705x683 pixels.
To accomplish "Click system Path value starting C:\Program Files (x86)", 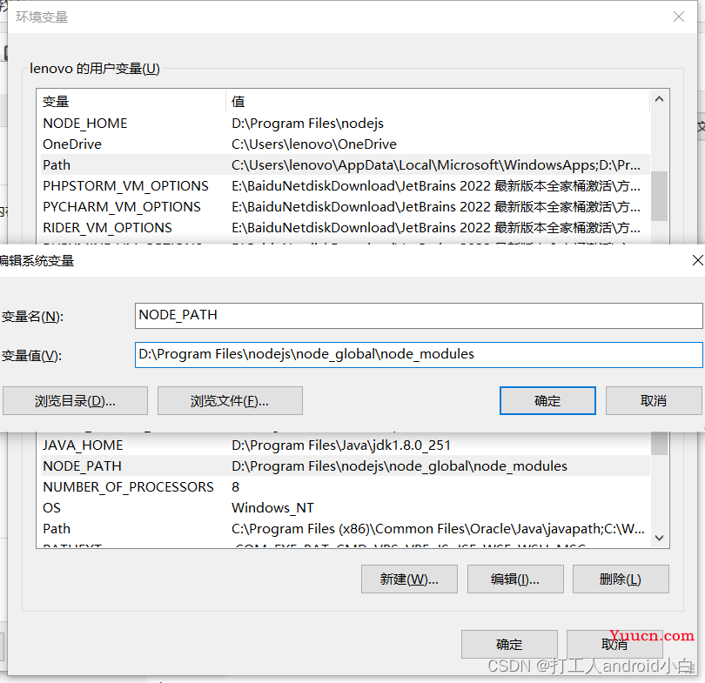I will pos(438,529).
